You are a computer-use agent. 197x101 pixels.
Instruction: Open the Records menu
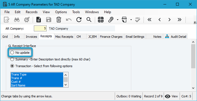point(32,12)
